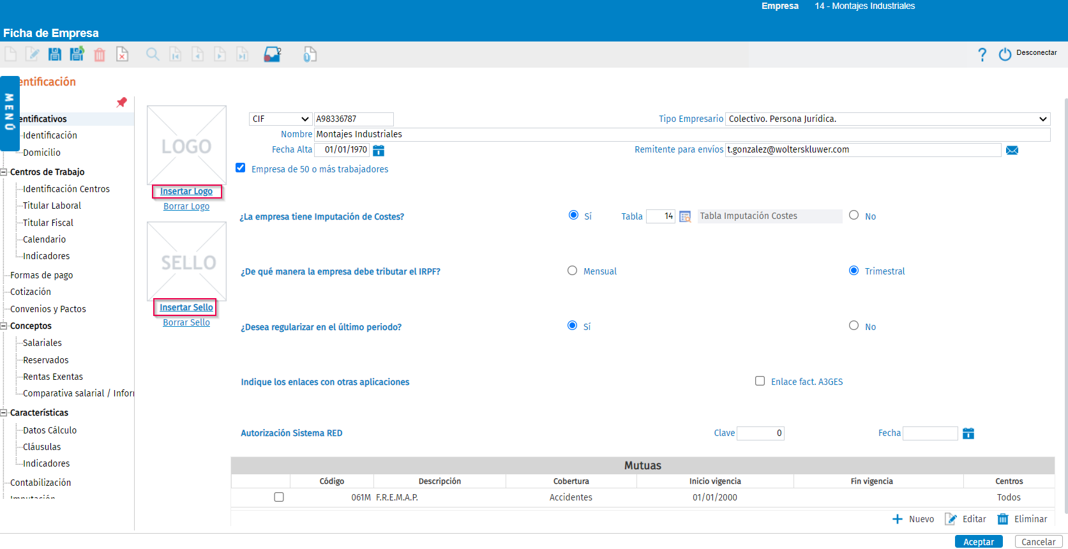
Task: Click the Remitente para envíos email field
Action: [863, 150]
